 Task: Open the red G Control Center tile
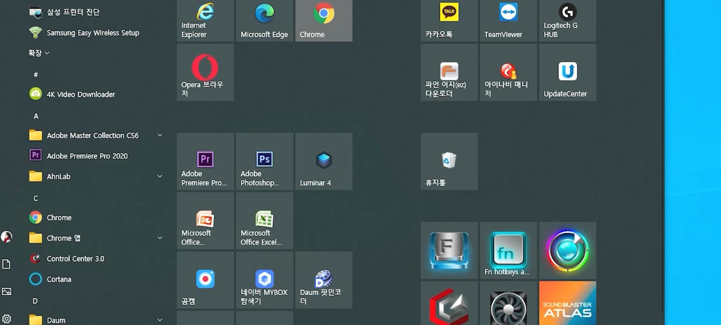point(449,303)
